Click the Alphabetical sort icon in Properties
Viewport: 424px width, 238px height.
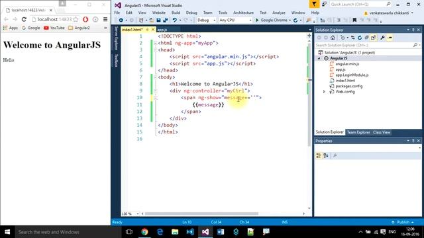(x=326, y=156)
